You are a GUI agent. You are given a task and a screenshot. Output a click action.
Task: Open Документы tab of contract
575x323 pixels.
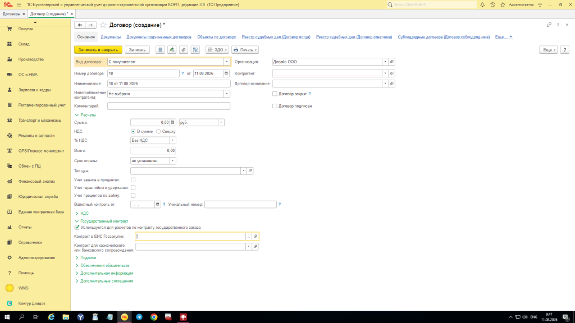click(111, 37)
